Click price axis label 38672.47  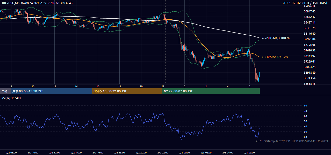(x=310, y=17)
